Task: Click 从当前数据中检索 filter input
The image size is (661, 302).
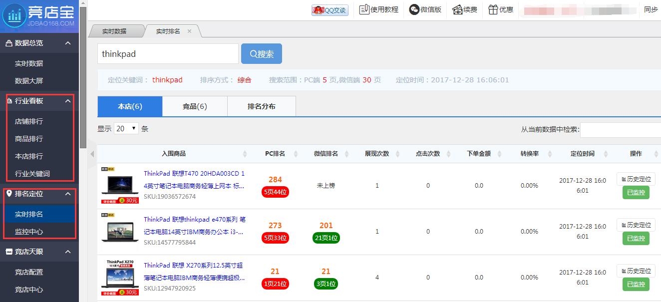Action: (x=621, y=129)
